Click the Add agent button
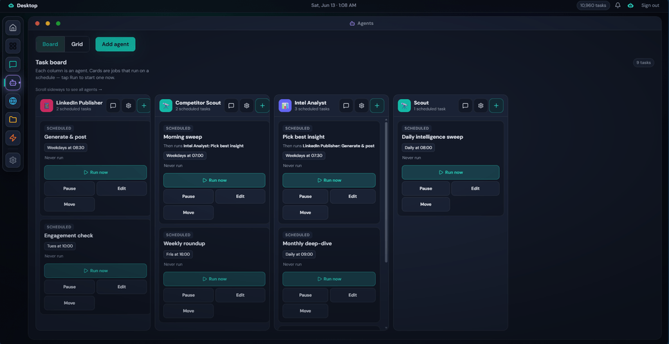 tap(115, 44)
